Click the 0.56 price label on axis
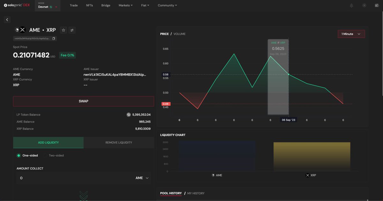The width and height of the screenshot is (383, 201). tap(165, 74)
